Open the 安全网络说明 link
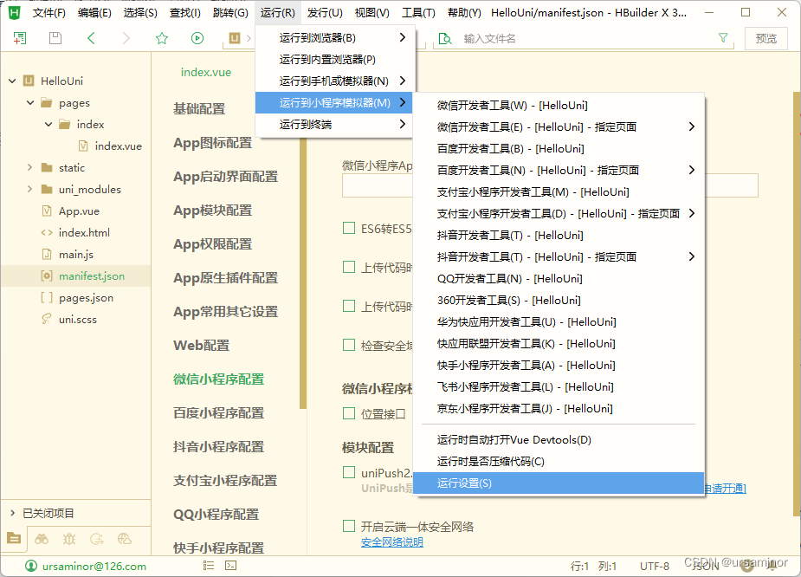Image resolution: width=801 pixels, height=577 pixels. [391, 542]
